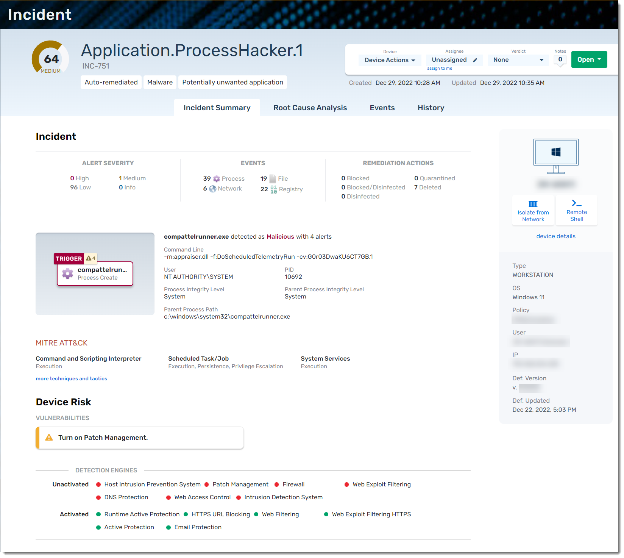Click the 64 Medium severity score gauge
The image size is (624, 558).
50,58
